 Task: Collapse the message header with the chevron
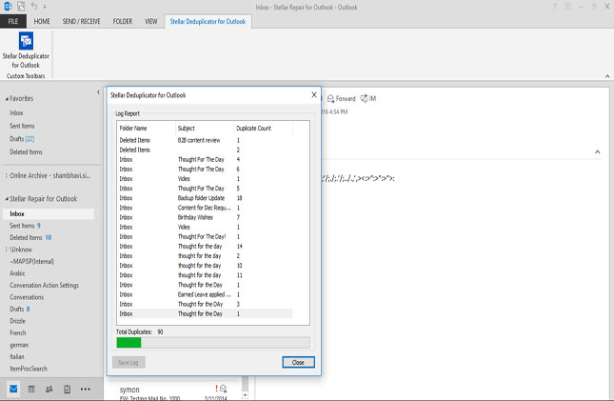(597, 151)
